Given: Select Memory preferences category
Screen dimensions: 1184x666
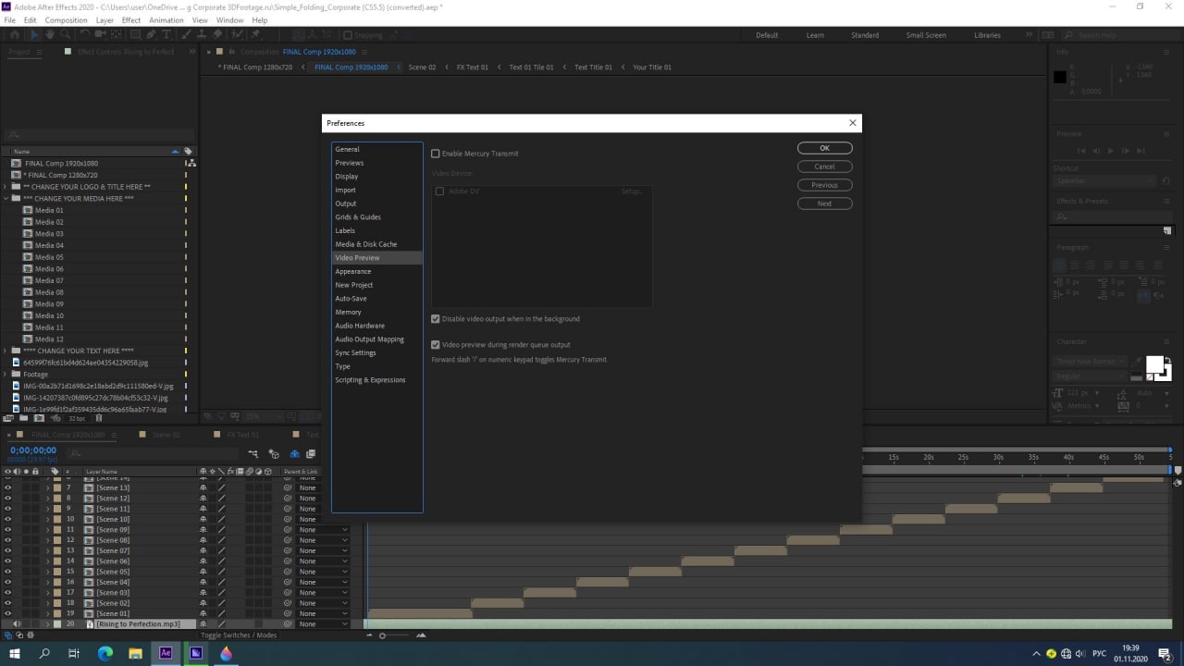Looking at the screenshot, I should (376, 312).
